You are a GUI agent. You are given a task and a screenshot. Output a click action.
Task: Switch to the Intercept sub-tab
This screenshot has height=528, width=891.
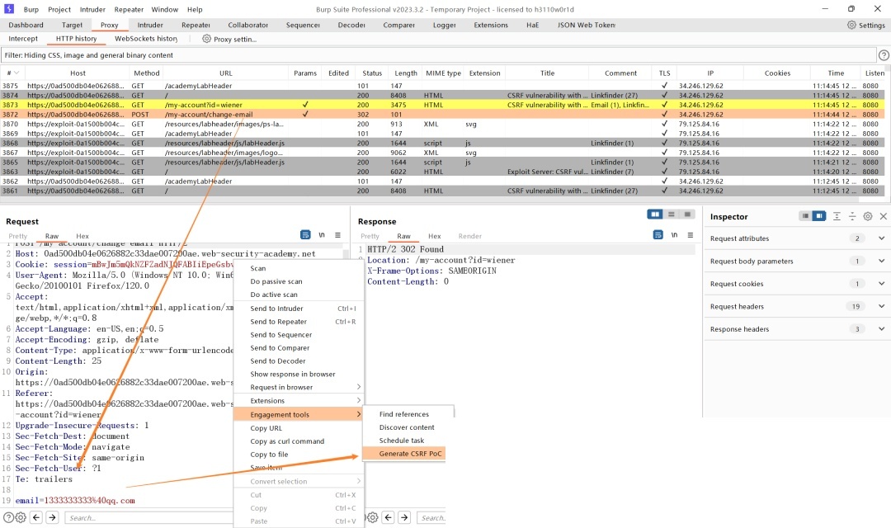point(23,39)
